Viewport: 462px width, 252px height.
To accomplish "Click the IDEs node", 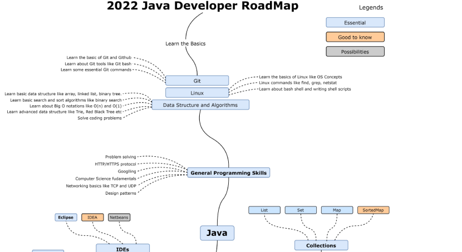I will click(x=122, y=249).
